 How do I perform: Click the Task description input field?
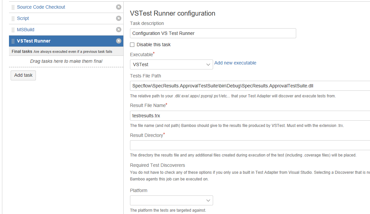pyautogui.click(x=213, y=33)
